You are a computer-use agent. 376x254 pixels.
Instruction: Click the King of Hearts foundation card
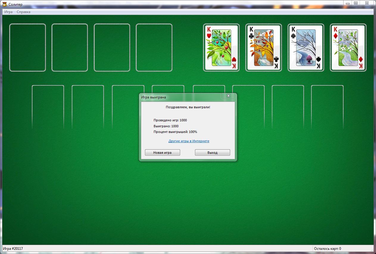(x=221, y=48)
